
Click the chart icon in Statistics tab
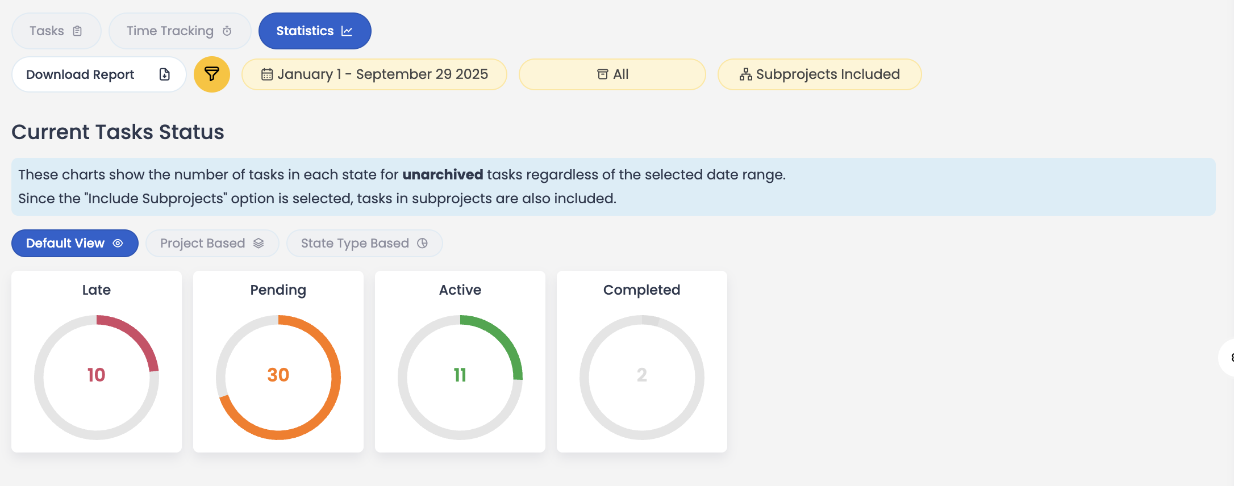(x=347, y=31)
